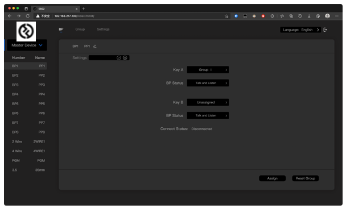This screenshot has height=209, width=346.
Task: Click the browser forward arrow
Action: click(x=19, y=16)
